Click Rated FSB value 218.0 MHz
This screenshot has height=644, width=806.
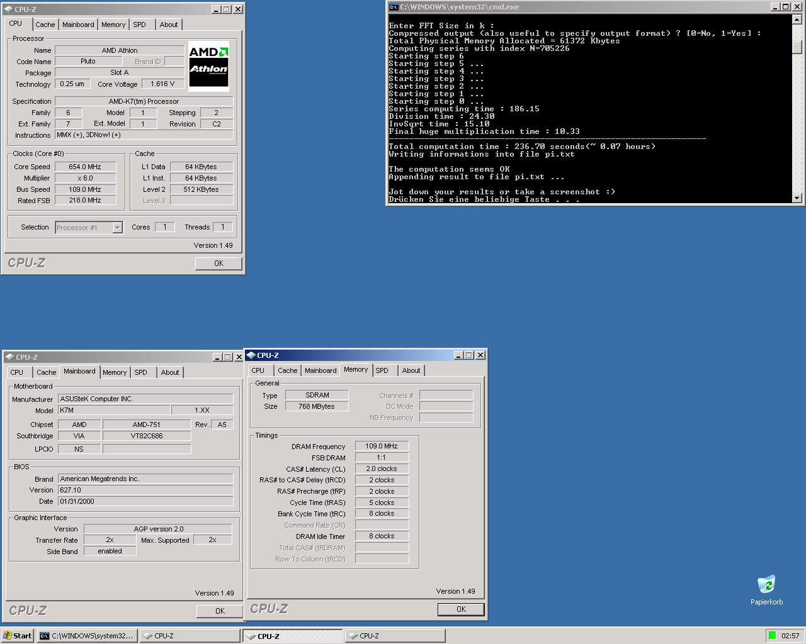(85, 201)
